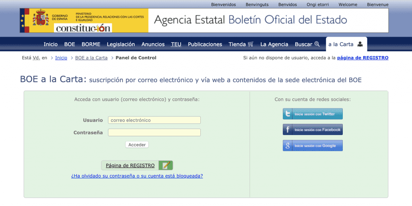Click the Google sign-in icon button
The height and width of the screenshot is (206, 412).
point(288,146)
